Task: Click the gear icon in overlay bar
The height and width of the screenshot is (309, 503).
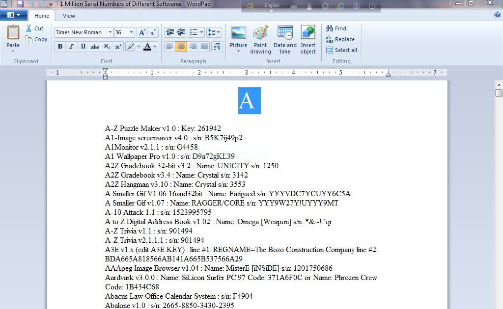Action: tap(325, 6)
